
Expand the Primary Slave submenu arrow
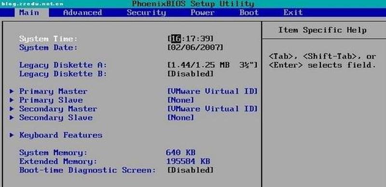[x=12, y=100]
